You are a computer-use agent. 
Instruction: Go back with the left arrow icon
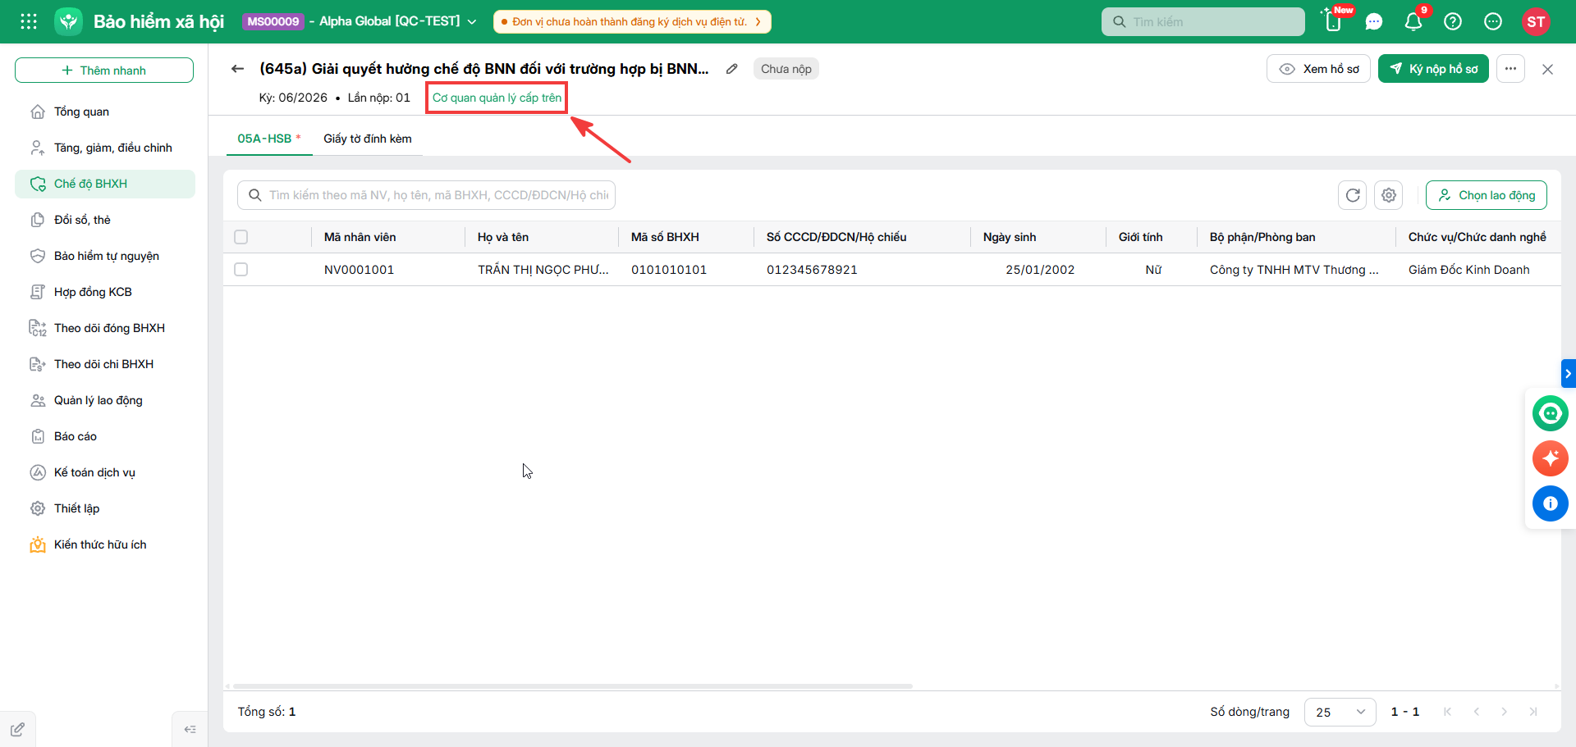pos(237,69)
